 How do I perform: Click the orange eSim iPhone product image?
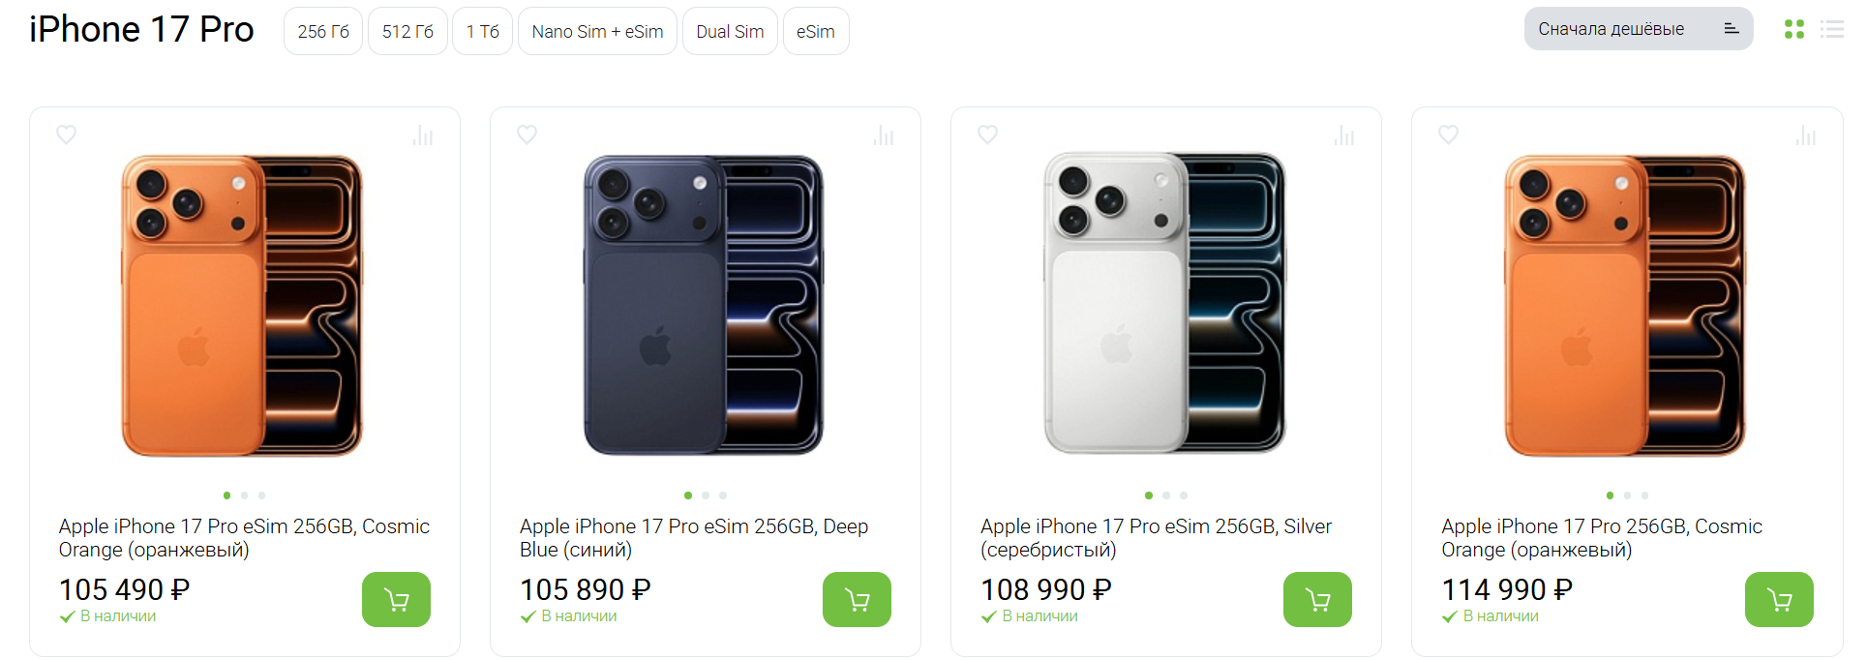point(242,305)
